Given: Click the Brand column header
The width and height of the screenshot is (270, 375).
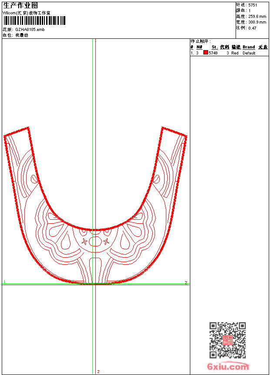Looking at the screenshot, I should [249, 47].
